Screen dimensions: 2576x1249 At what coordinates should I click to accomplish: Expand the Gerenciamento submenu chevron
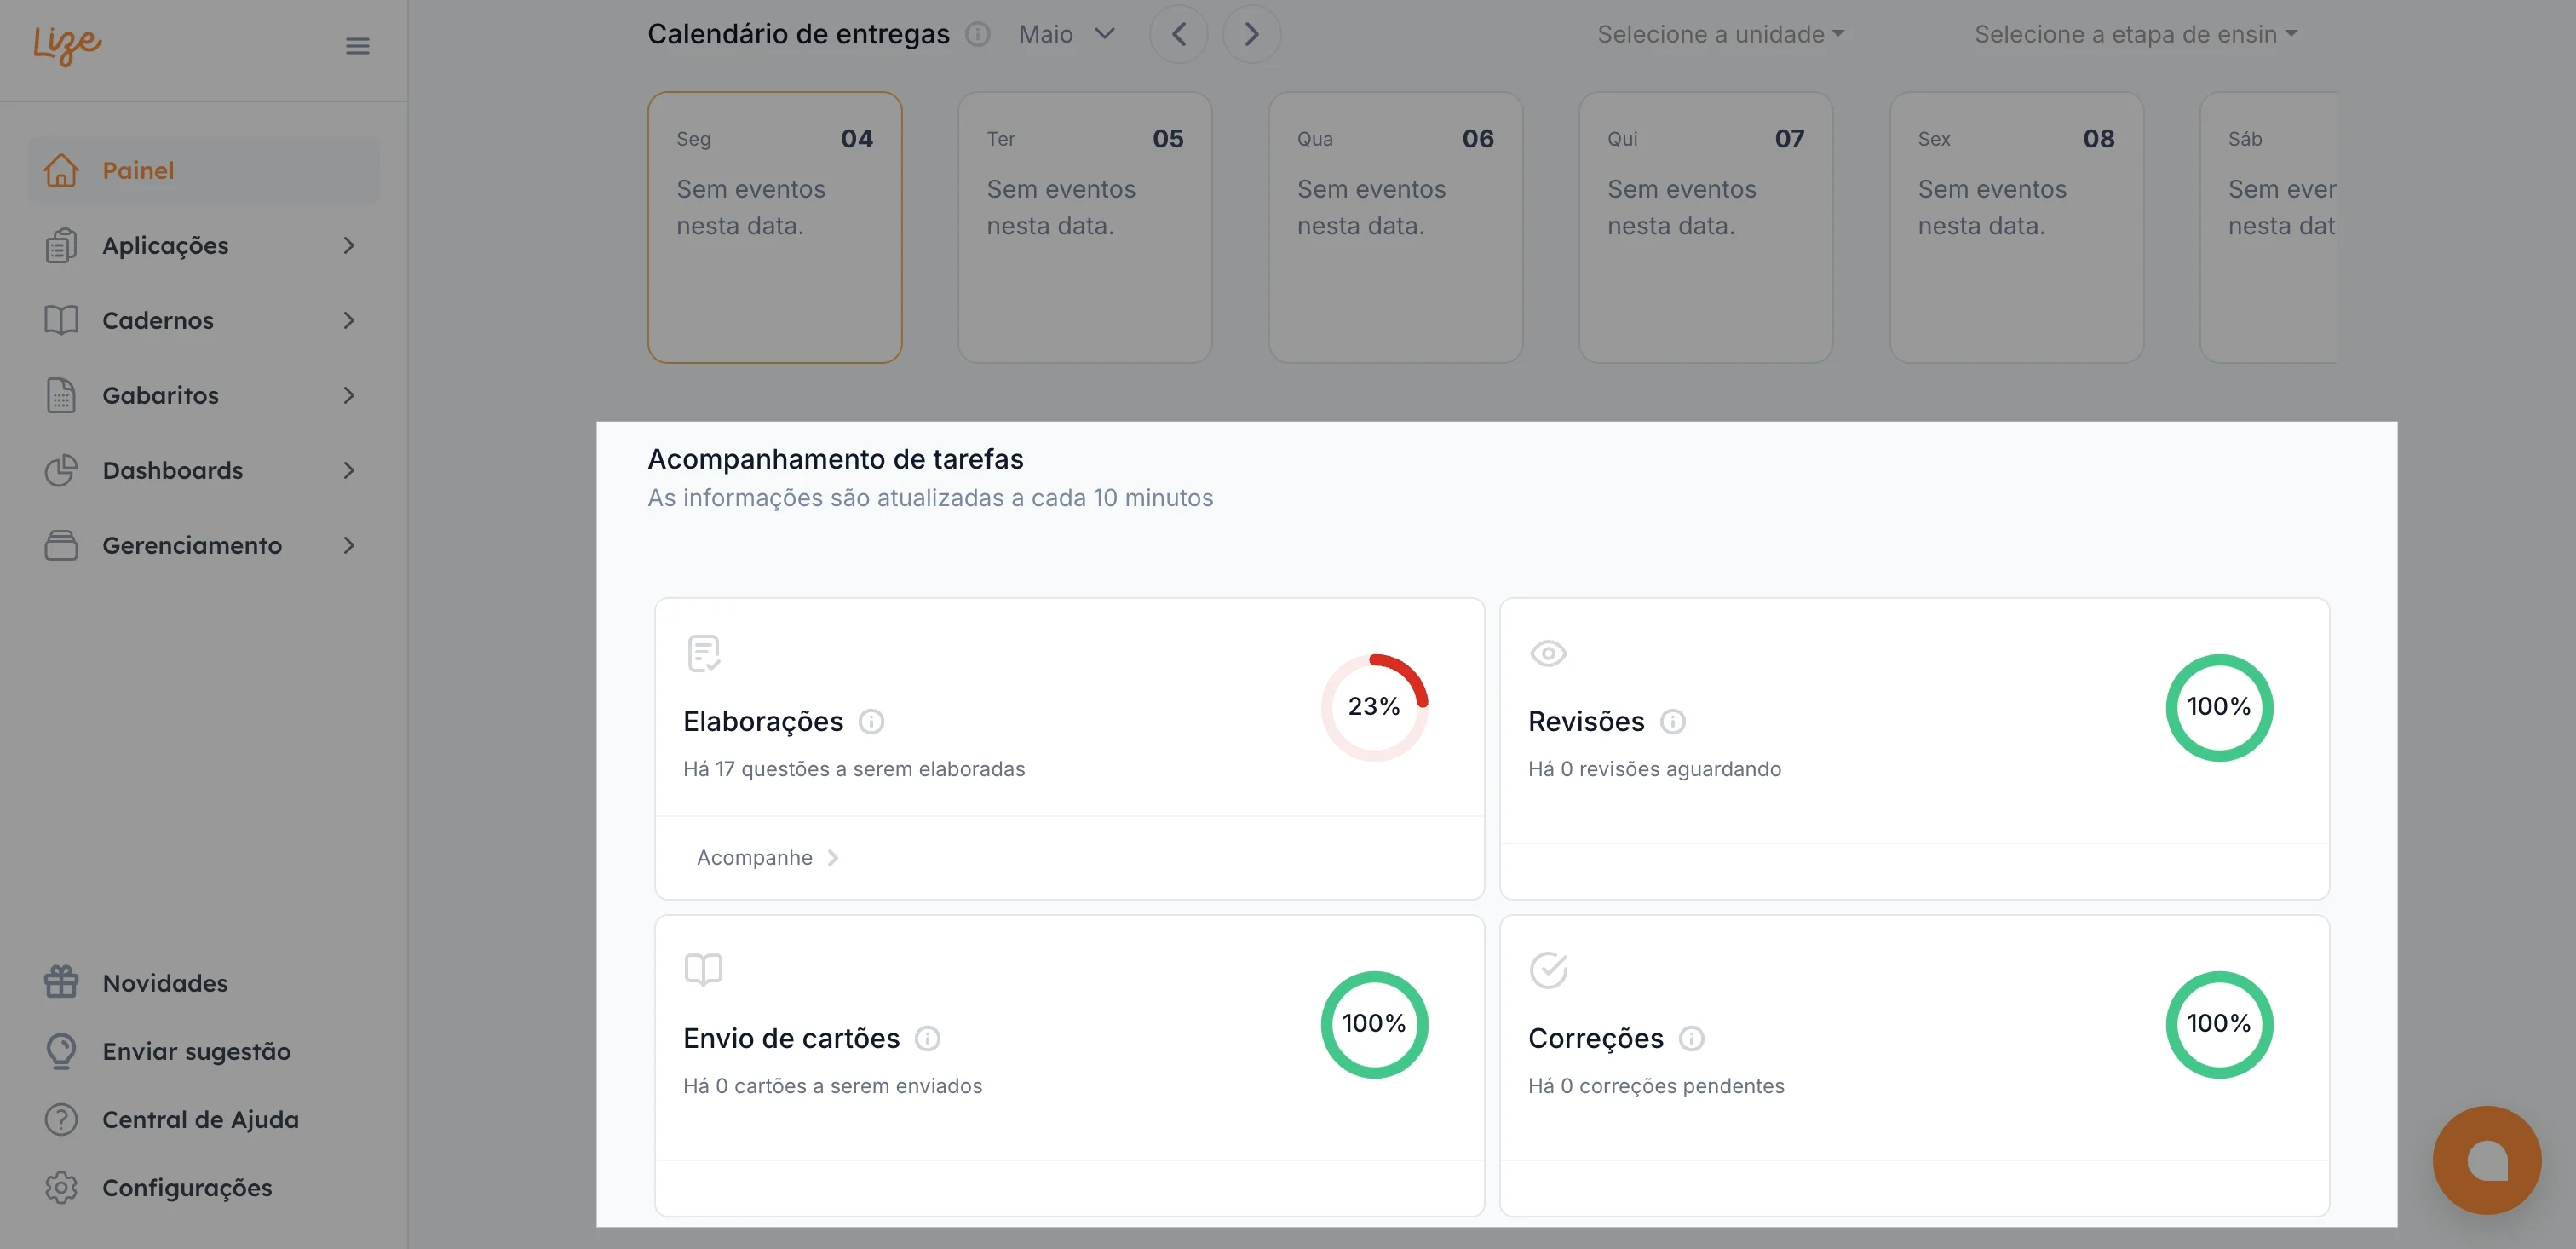pos(349,545)
